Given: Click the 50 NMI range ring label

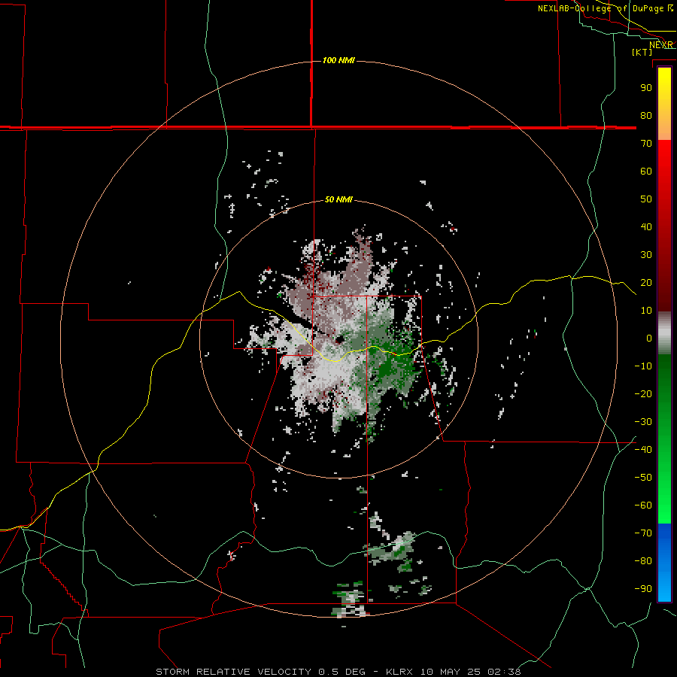Looking at the screenshot, I should pyautogui.click(x=338, y=199).
